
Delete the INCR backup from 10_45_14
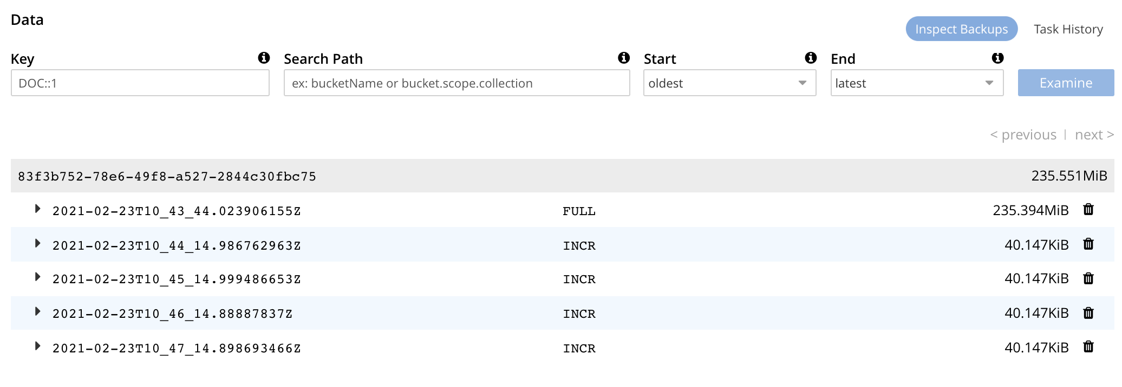click(x=1088, y=278)
